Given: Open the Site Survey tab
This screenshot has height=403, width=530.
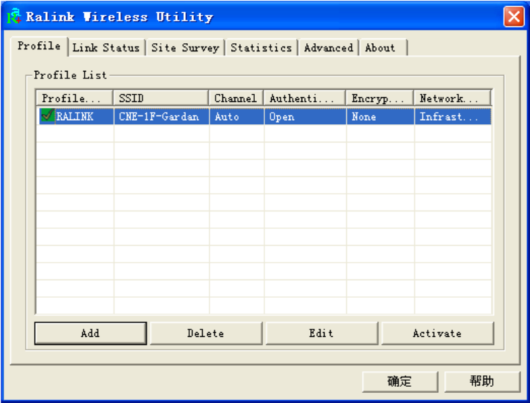Looking at the screenshot, I should (x=185, y=47).
